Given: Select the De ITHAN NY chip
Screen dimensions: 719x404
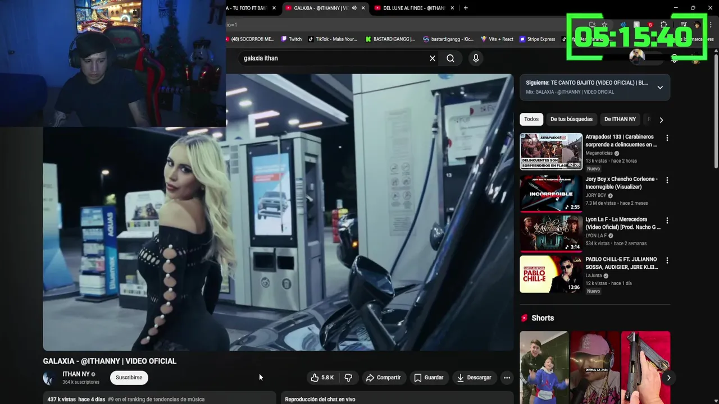Looking at the screenshot, I should (x=620, y=119).
